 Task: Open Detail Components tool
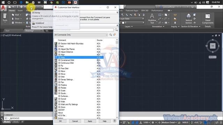[208, 19]
